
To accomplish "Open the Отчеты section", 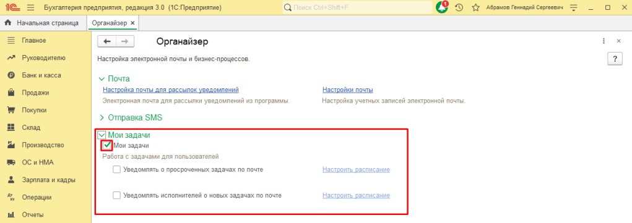I will coord(33,214).
